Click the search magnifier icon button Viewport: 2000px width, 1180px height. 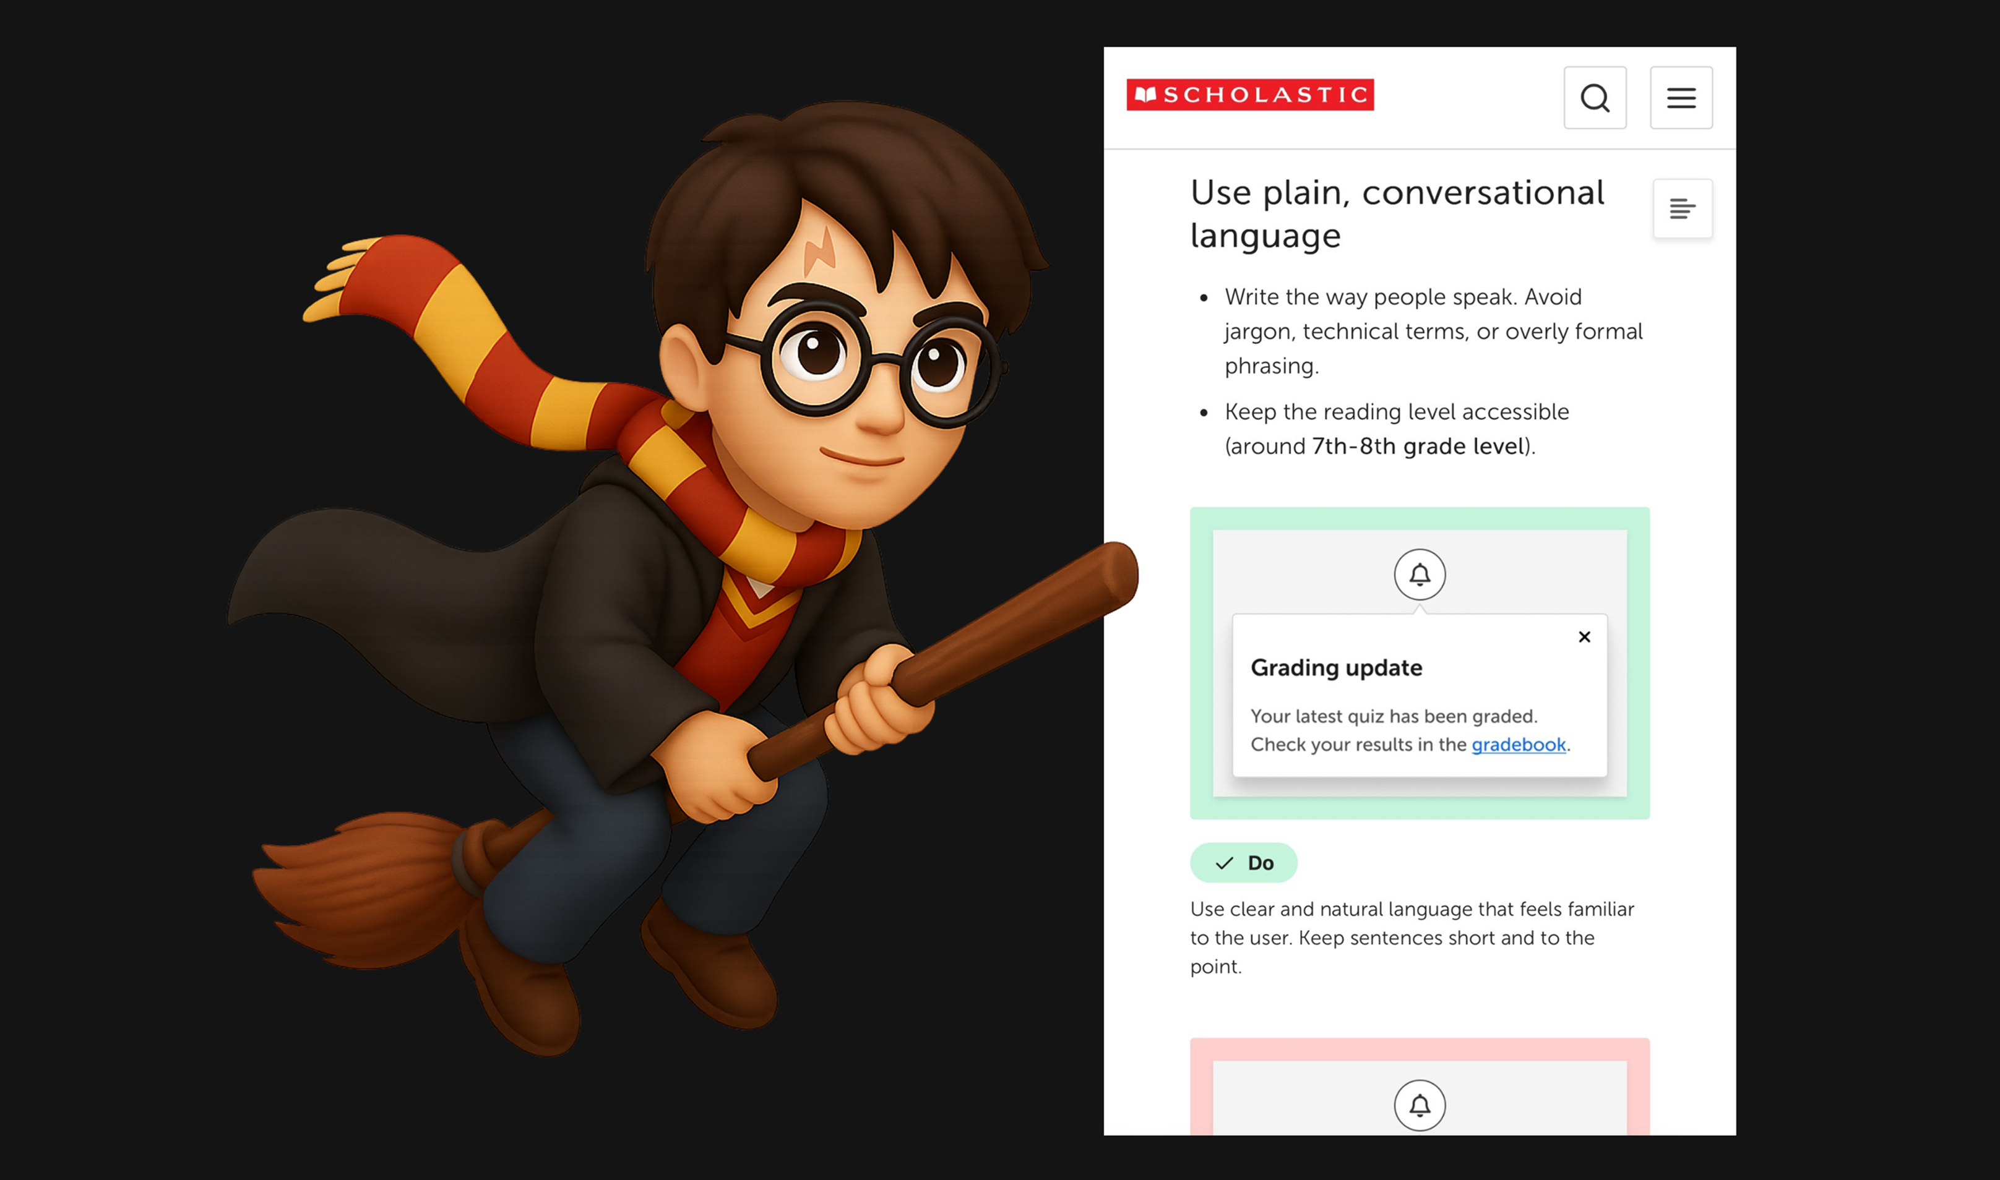click(x=1594, y=98)
